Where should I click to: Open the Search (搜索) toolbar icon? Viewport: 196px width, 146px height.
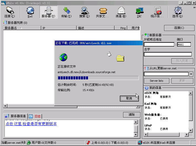coord(84,12)
